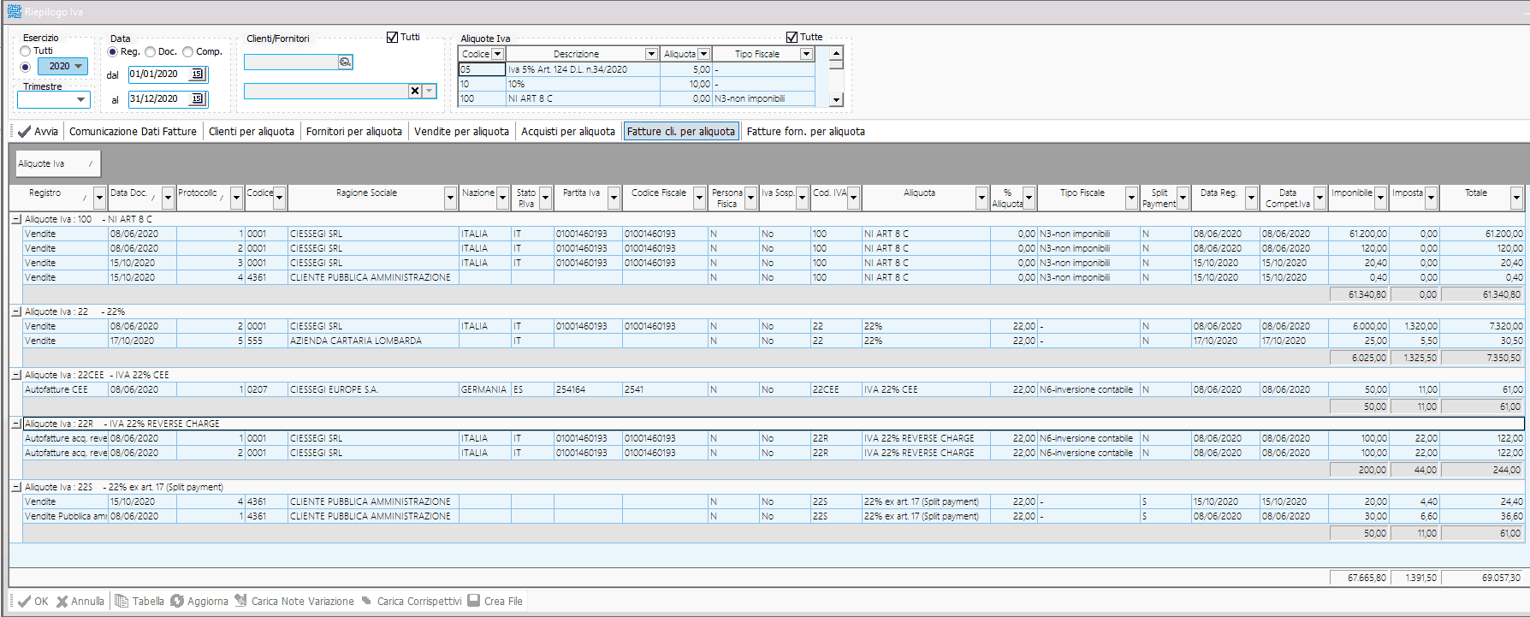Open the Comunicazione Dati Fatture tab

[x=133, y=132]
